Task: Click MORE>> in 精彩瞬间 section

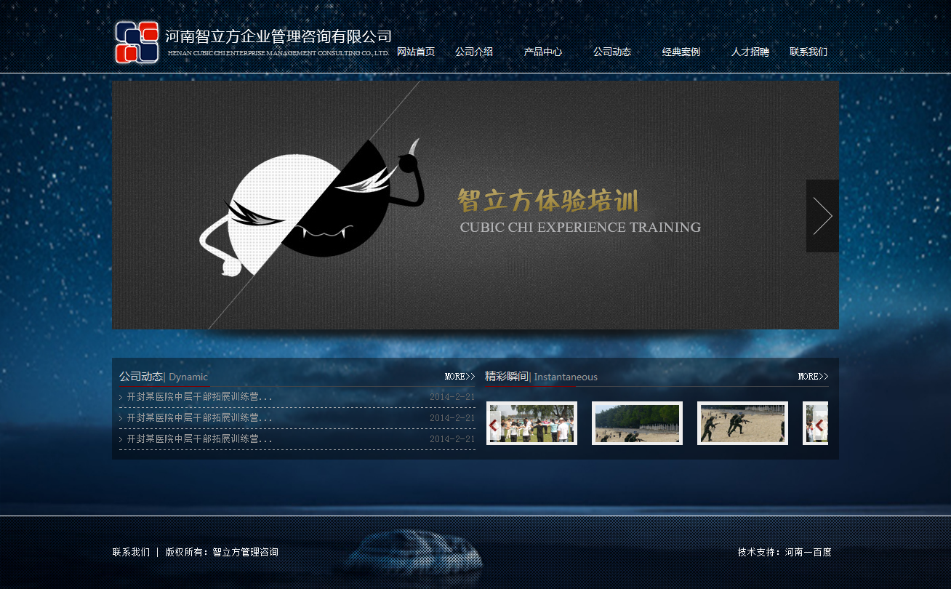Action: [x=813, y=377]
